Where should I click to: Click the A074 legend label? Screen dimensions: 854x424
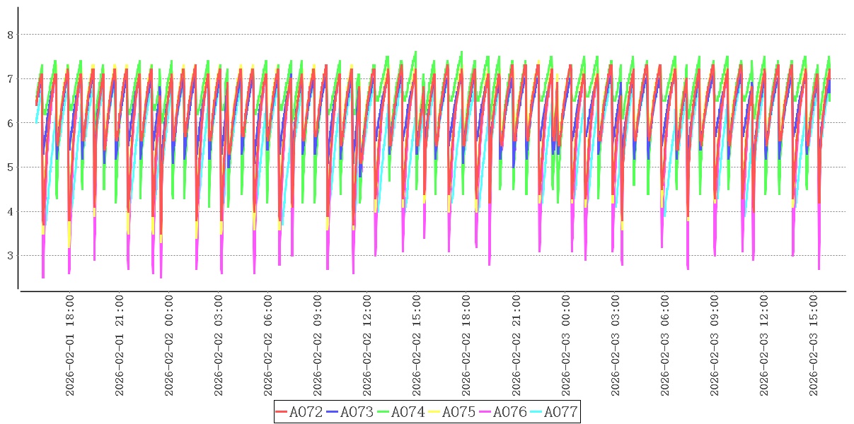tap(408, 412)
